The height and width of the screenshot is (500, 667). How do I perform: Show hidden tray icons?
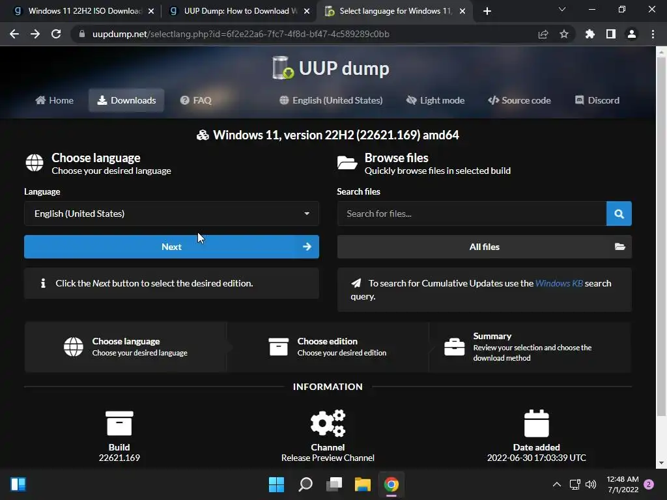556,484
